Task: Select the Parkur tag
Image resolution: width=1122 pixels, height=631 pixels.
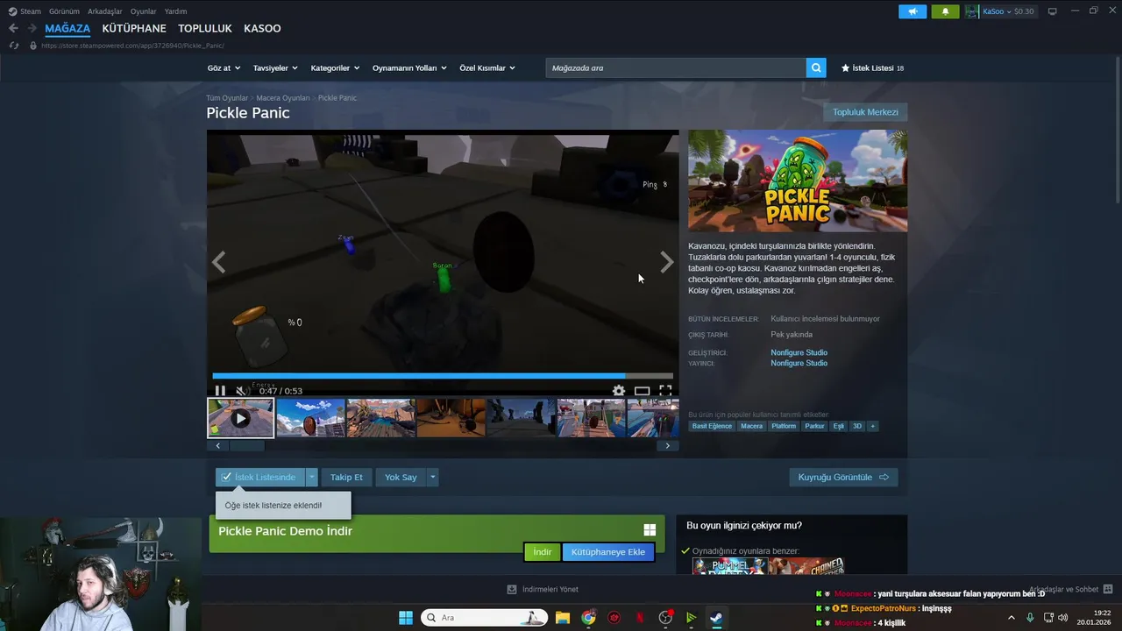Action: click(x=814, y=426)
